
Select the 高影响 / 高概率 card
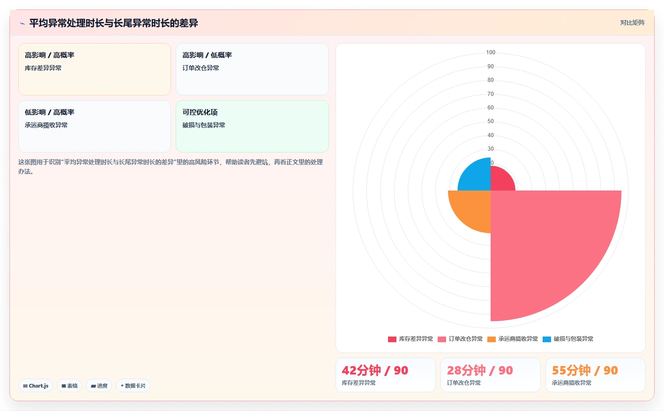(95, 69)
